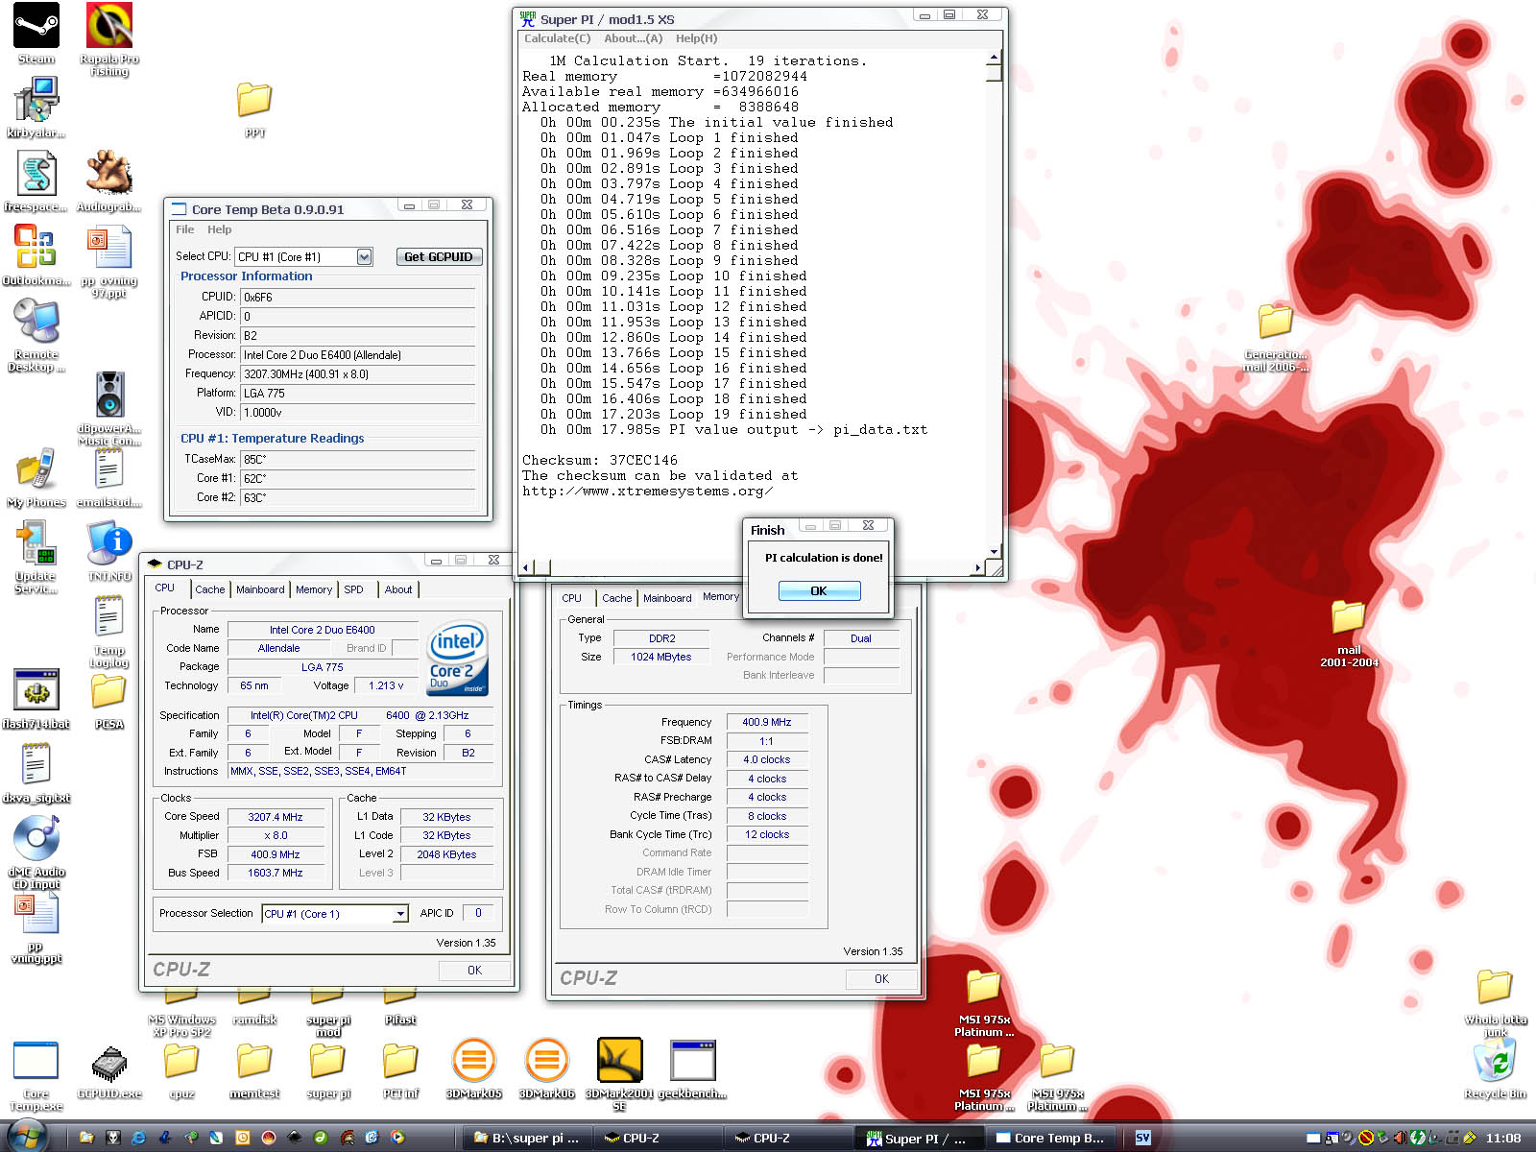Open the Calculate menu in Super PI
The height and width of the screenshot is (1152, 1536).
557,38
